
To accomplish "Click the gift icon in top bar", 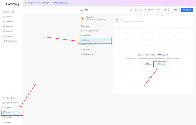I will click(x=136, y=10).
